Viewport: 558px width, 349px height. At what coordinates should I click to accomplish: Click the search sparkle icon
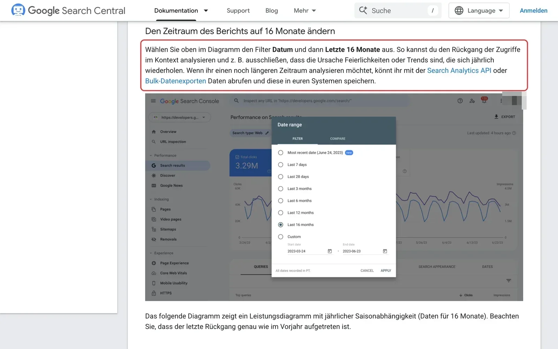click(363, 10)
